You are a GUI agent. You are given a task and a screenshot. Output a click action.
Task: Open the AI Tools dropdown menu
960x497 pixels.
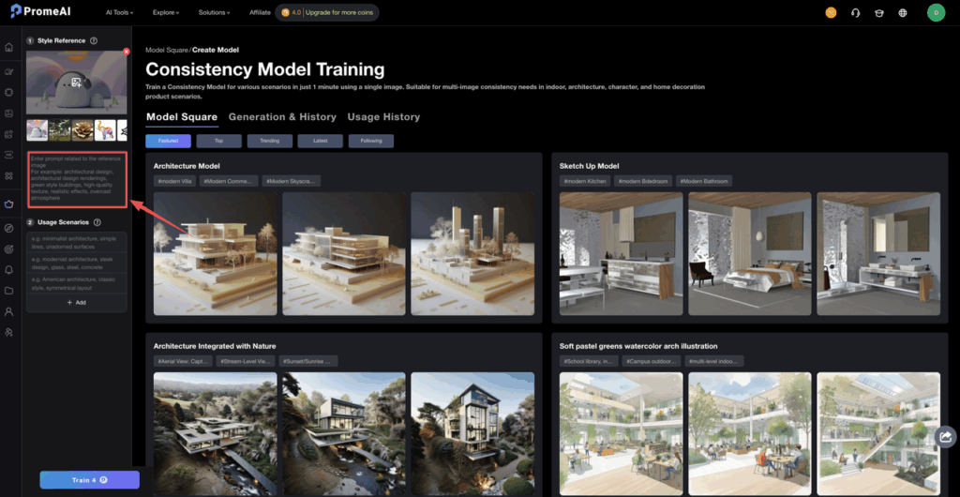point(119,12)
